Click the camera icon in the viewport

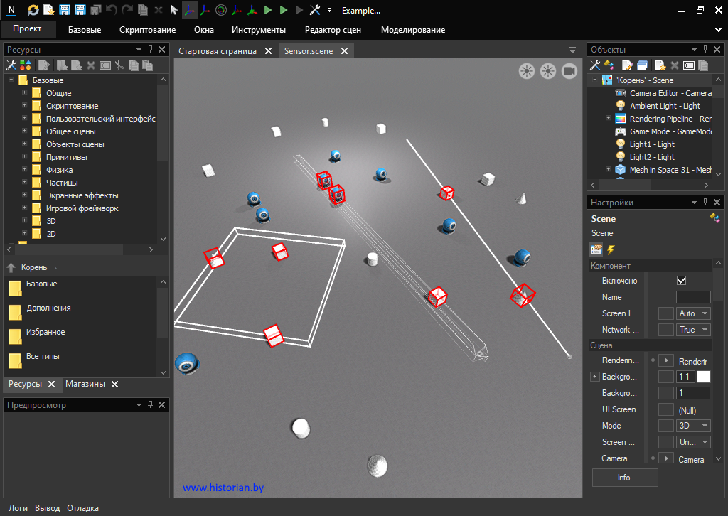point(569,70)
